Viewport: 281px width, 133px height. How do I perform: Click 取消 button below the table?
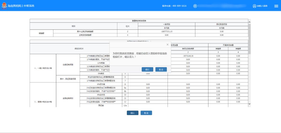[x=146, y=113]
